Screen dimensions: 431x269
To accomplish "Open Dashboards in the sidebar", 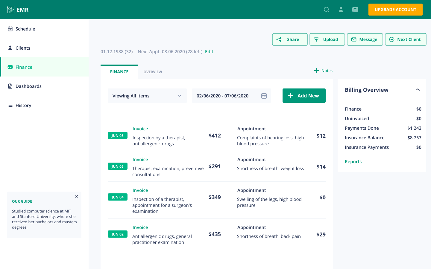I will pyautogui.click(x=28, y=86).
